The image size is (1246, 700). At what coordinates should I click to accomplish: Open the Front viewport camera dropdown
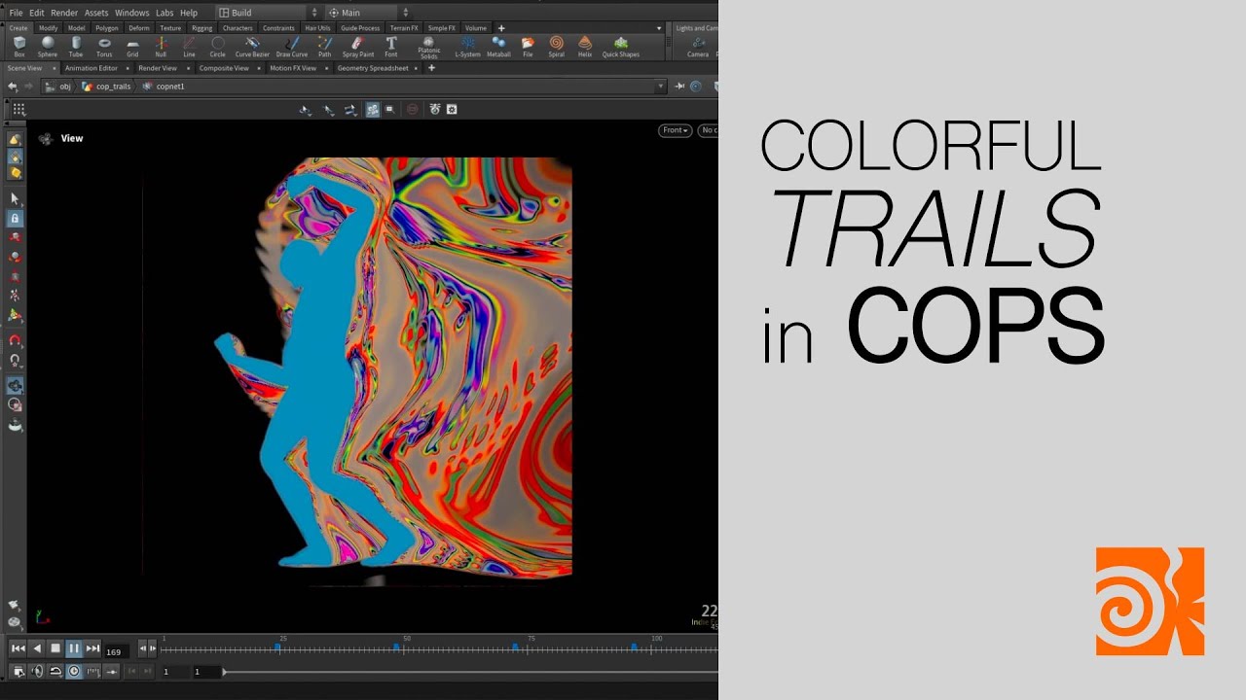coord(675,130)
